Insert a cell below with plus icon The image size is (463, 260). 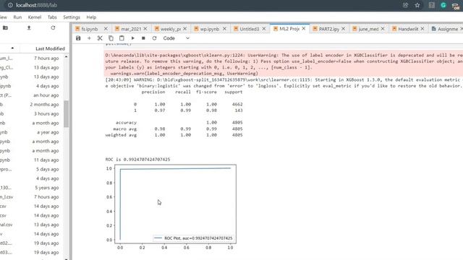coord(89,38)
